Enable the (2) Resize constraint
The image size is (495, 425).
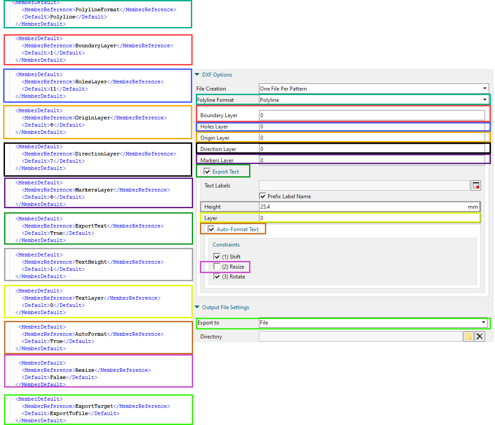coord(217,267)
